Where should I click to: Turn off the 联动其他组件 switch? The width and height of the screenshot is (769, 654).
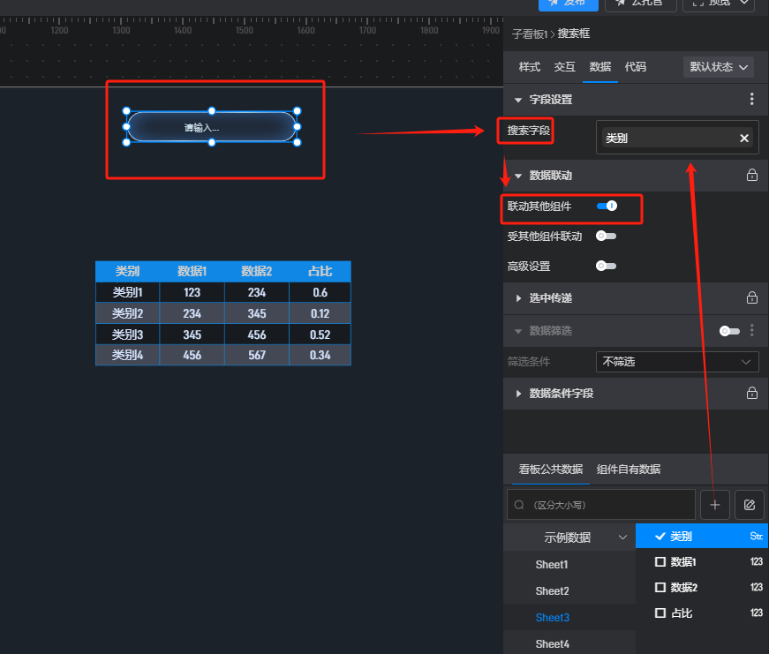(x=607, y=206)
